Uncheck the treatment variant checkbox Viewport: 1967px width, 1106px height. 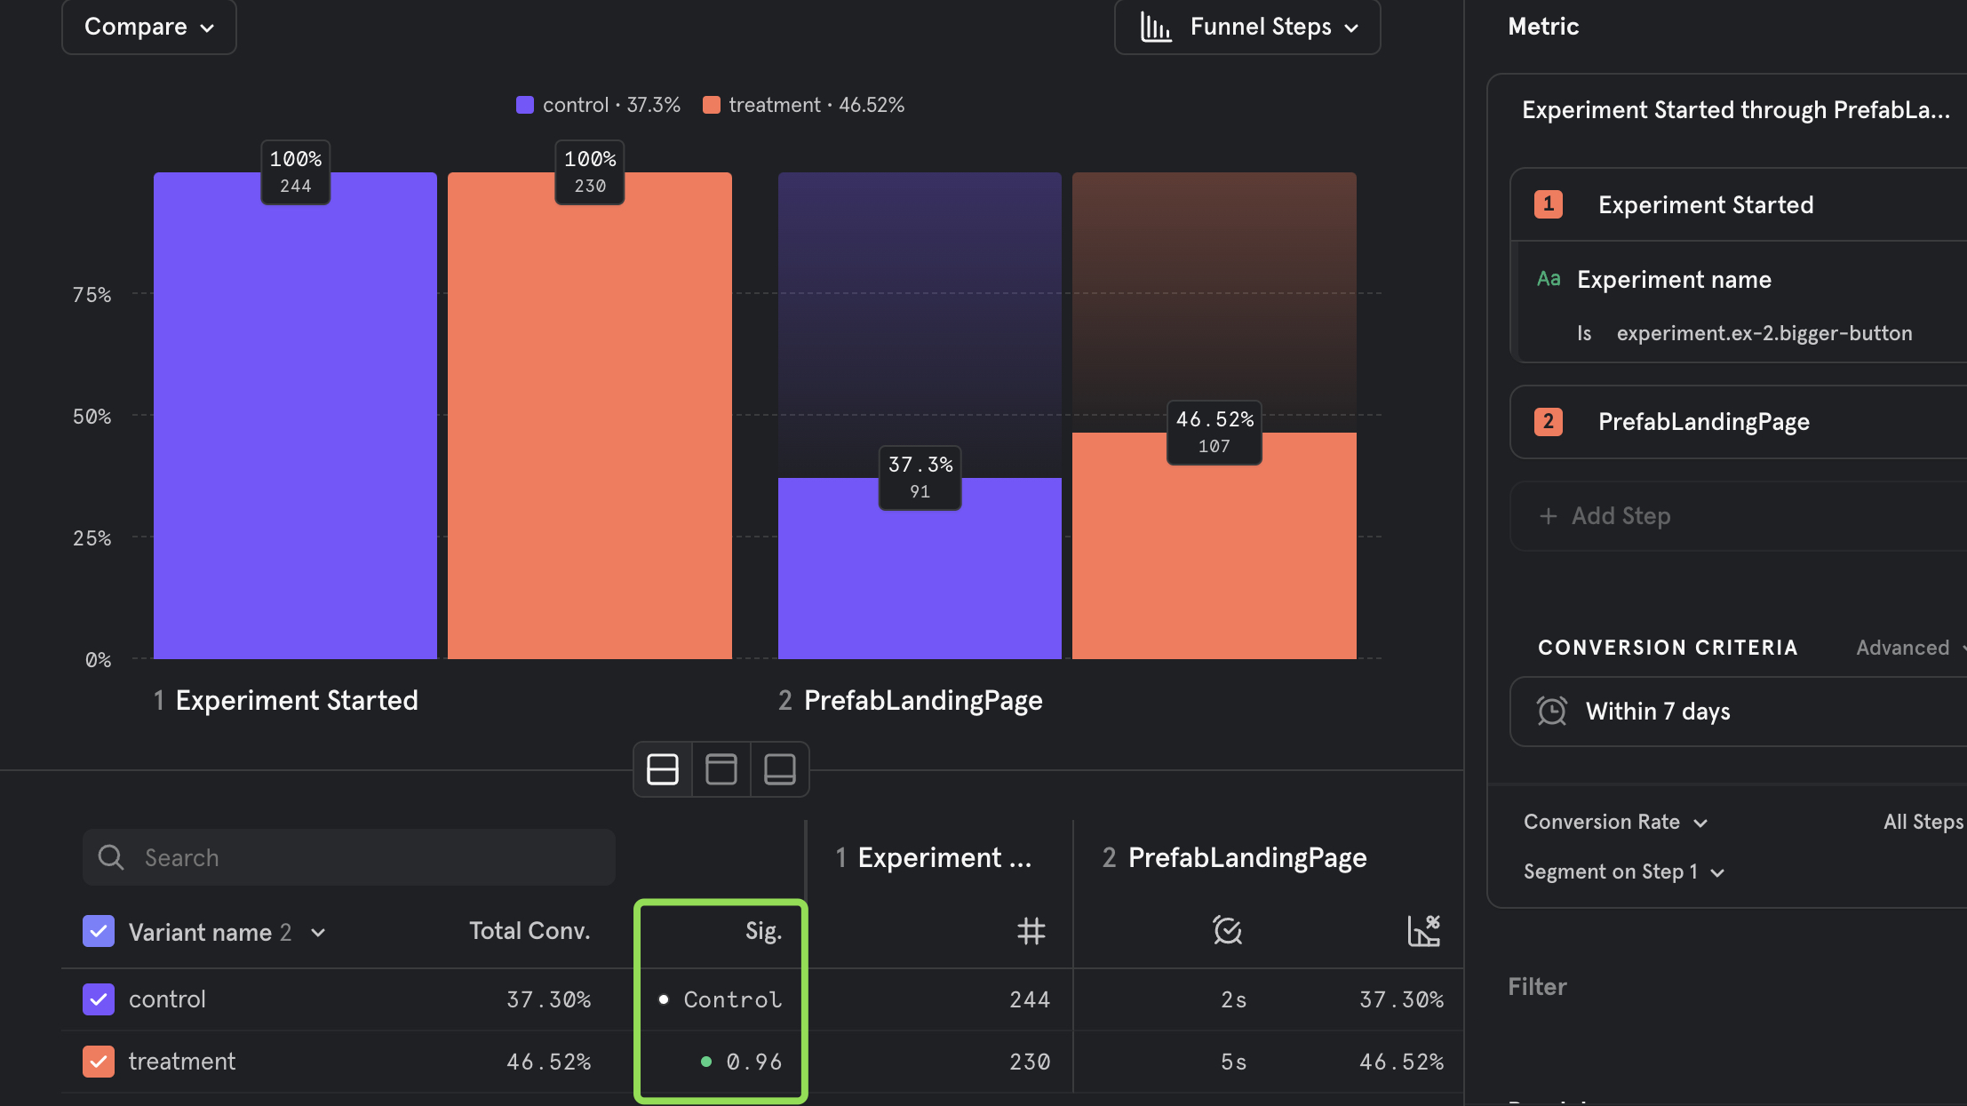pyautogui.click(x=99, y=1062)
